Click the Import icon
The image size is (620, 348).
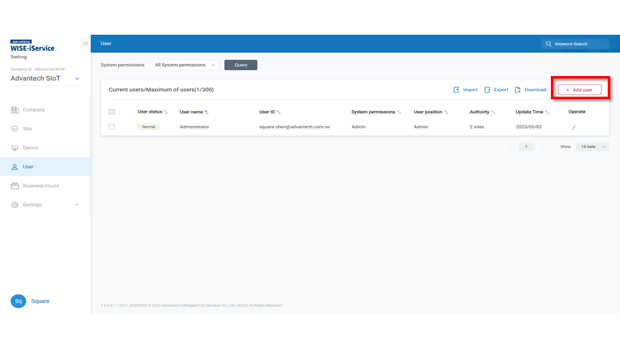(x=456, y=90)
